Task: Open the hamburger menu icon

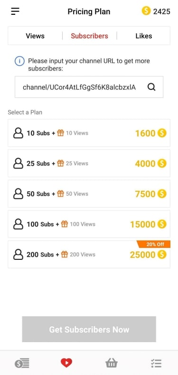Action: point(15,11)
